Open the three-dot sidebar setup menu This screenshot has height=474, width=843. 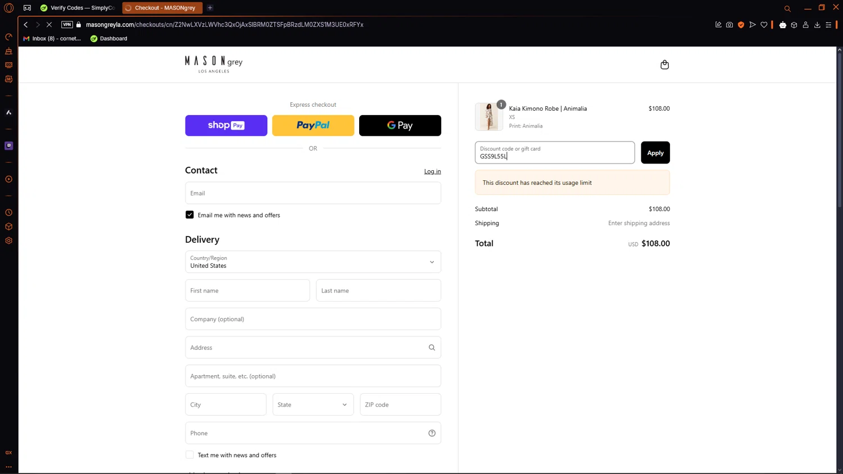[8, 467]
